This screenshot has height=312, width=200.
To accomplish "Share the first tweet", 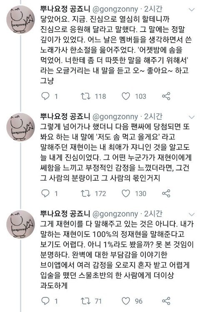I will pyautogui.click(x=166, y=96).
